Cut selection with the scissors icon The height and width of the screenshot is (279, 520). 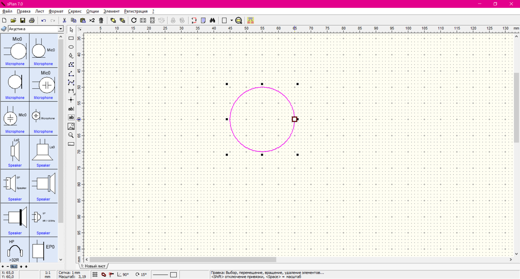coord(65,20)
